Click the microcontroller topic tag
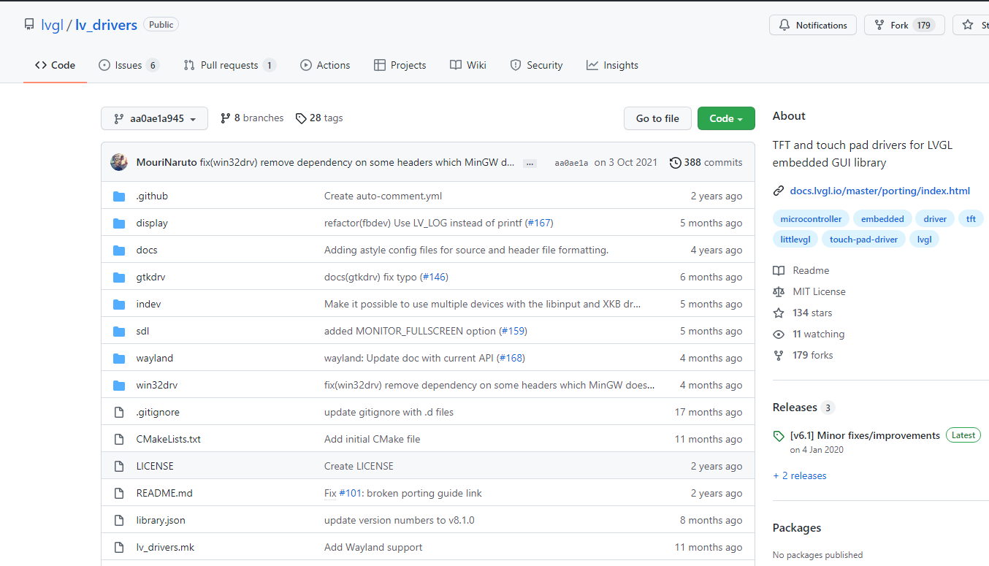Screen dimensions: 989x566 [x=810, y=218]
